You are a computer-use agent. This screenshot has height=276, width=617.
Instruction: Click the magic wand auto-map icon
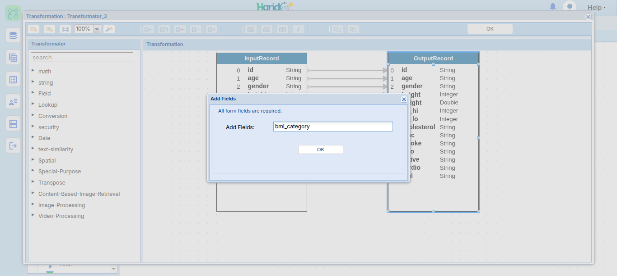coord(109,29)
